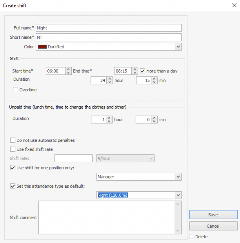Image resolution: width=240 pixels, height=243 pixels.
Task: Open the Color dropdown showing DarkRed
Action: click(178, 47)
